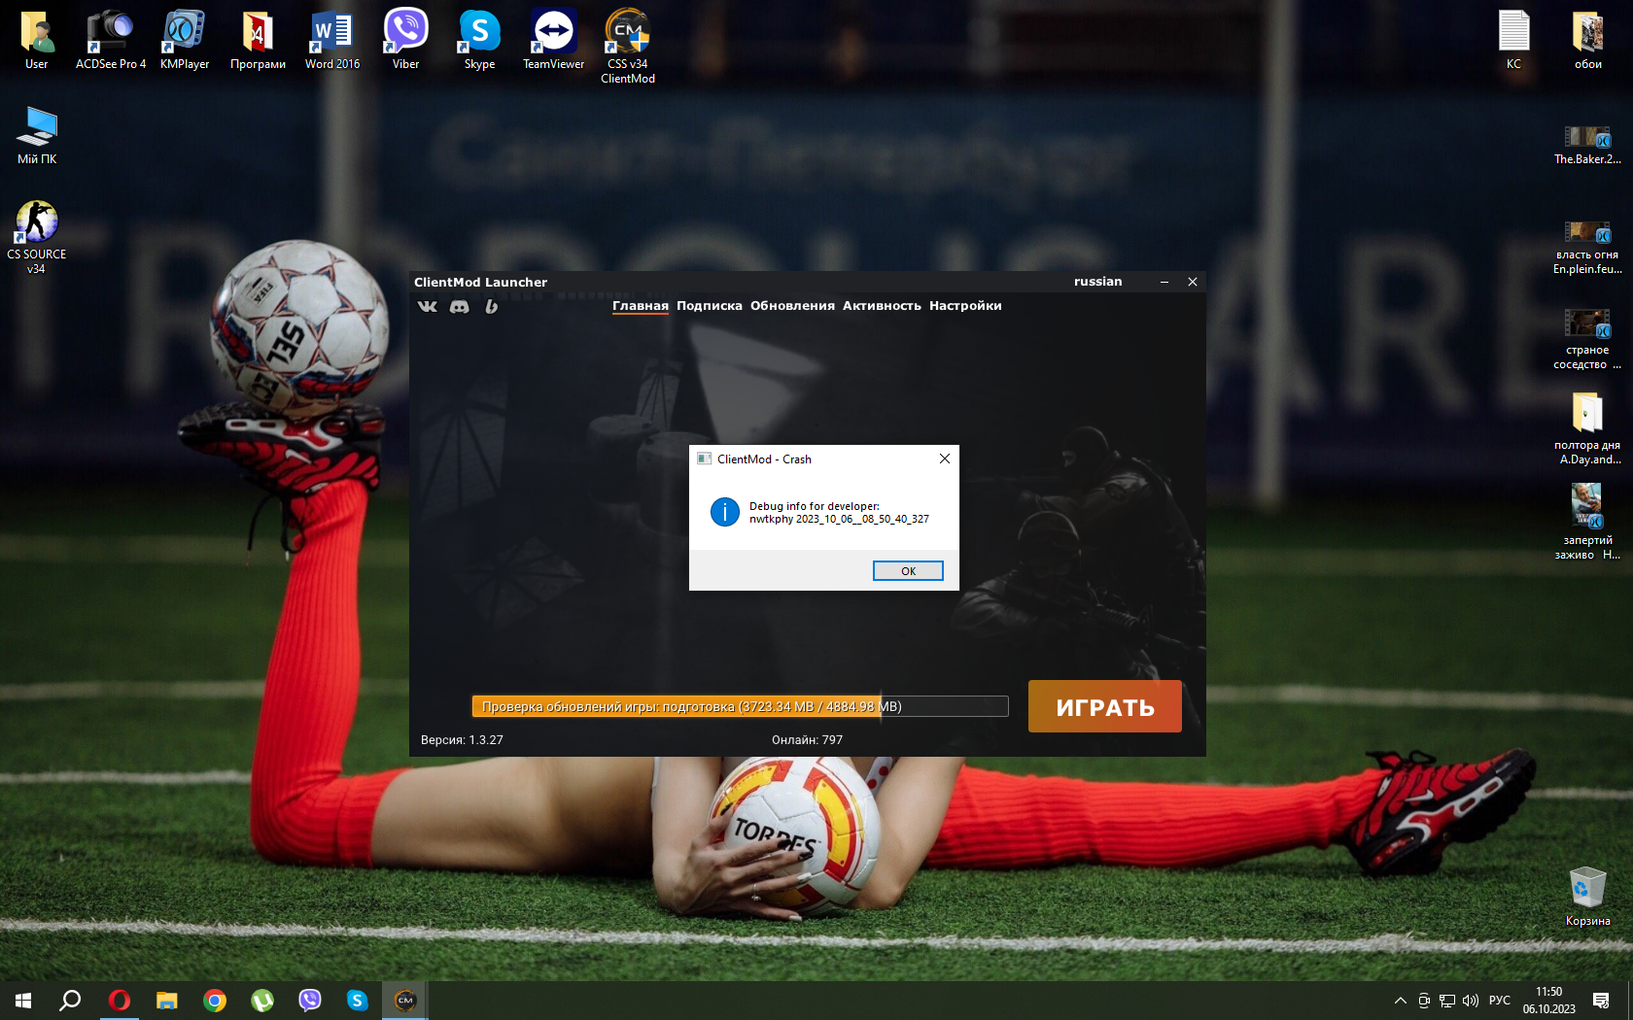Image resolution: width=1633 pixels, height=1020 pixels.
Task: Open the Discord icon in launcher
Action: pyautogui.click(x=460, y=306)
